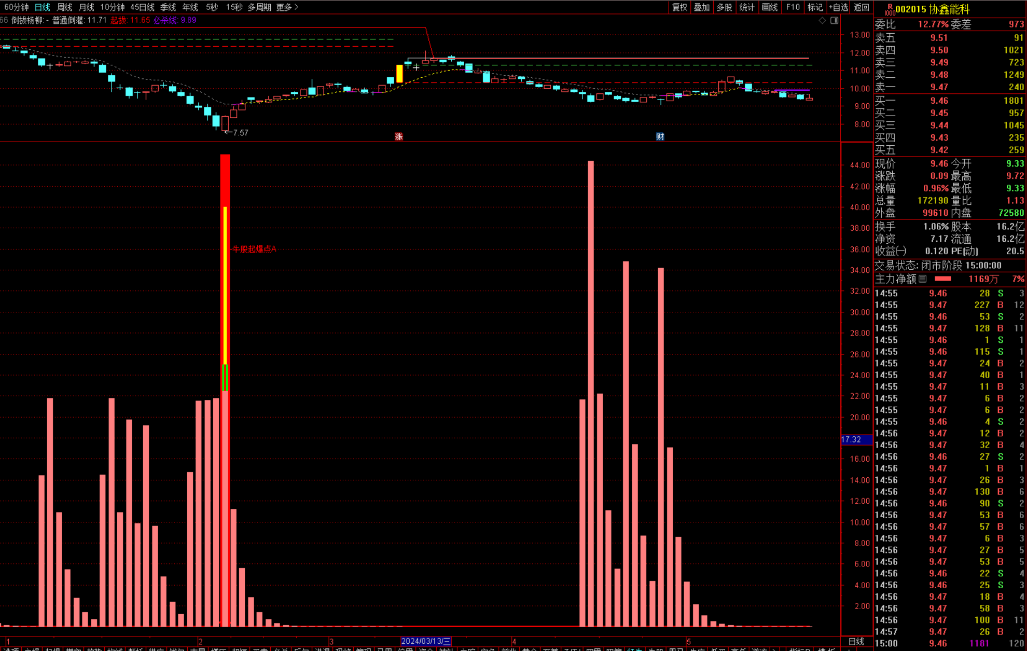The image size is (1027, 651).
Task: Click the red 涨 marker on the chart
Action: pyautogui.click(x=398, y=136)
